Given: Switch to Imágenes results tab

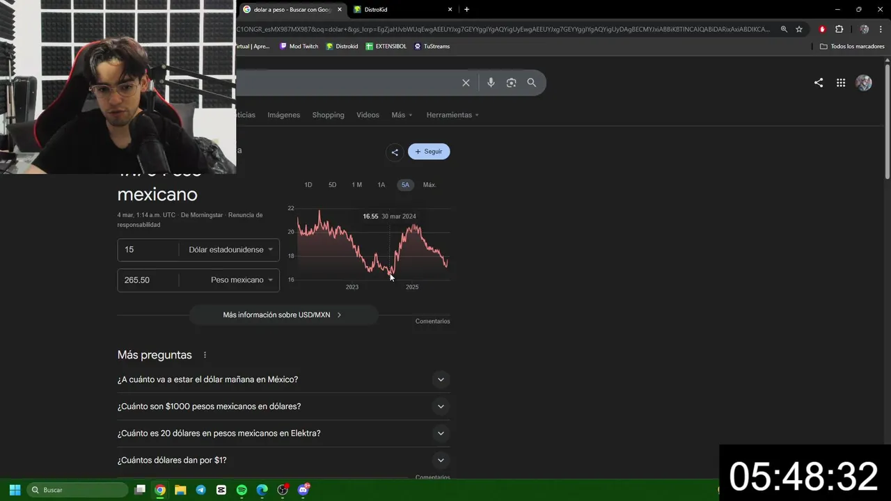Looking at the screenshot, I should (x=284, y=115).
